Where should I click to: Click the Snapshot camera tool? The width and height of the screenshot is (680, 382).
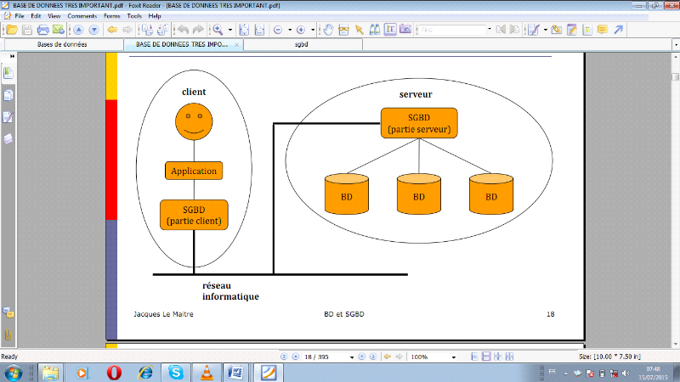[405, 30]
